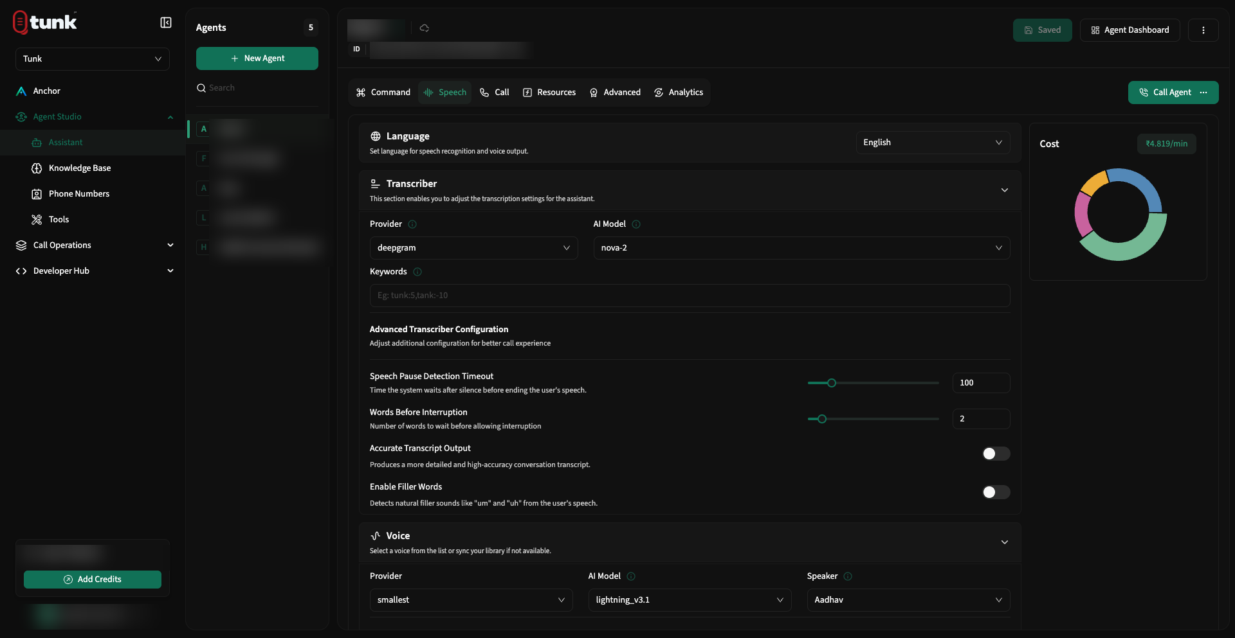Viewport: 1235px width, 638px height.
Task: Switch to the Advanced tab
Action: tap(616, 93)
